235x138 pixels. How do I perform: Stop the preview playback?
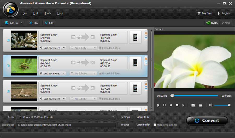click(177, 105)
